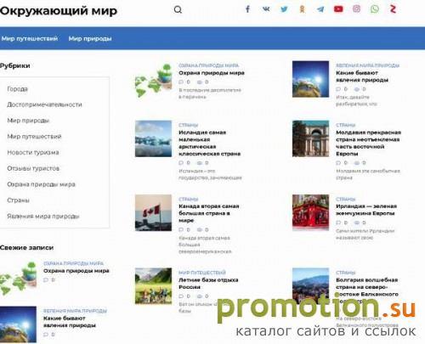425x344 pixels.
Task: Click 'Страны' tag above Canada article
Action: point(188,199)
